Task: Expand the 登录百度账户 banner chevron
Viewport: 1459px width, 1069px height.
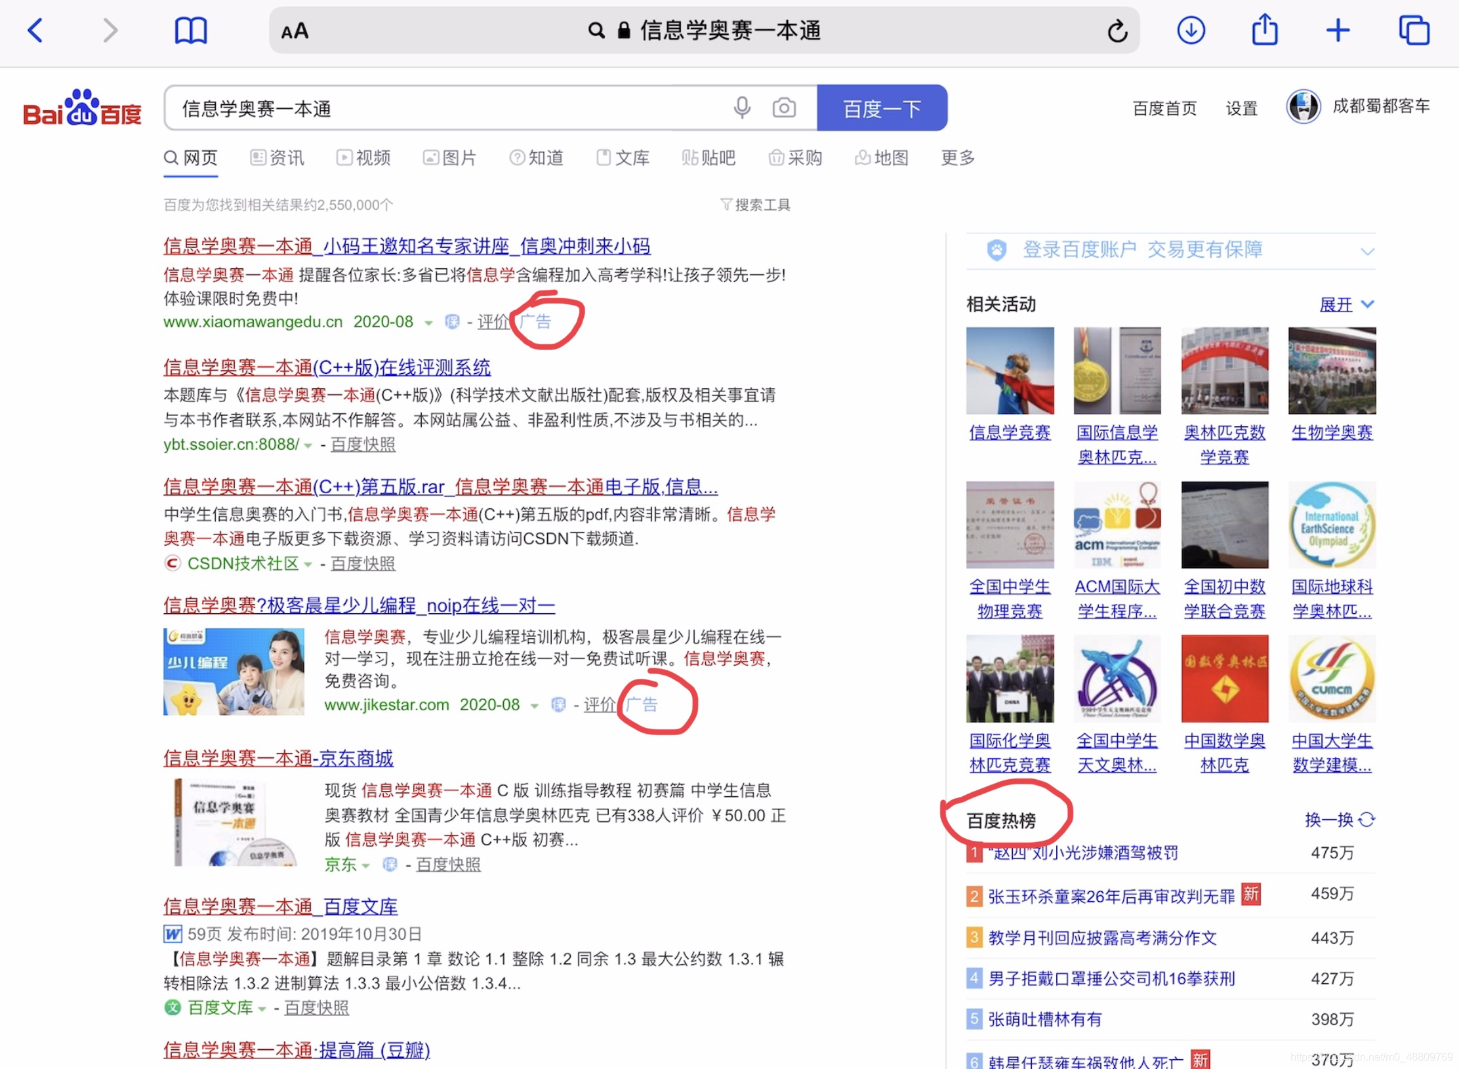Action: coord(1367,251)
